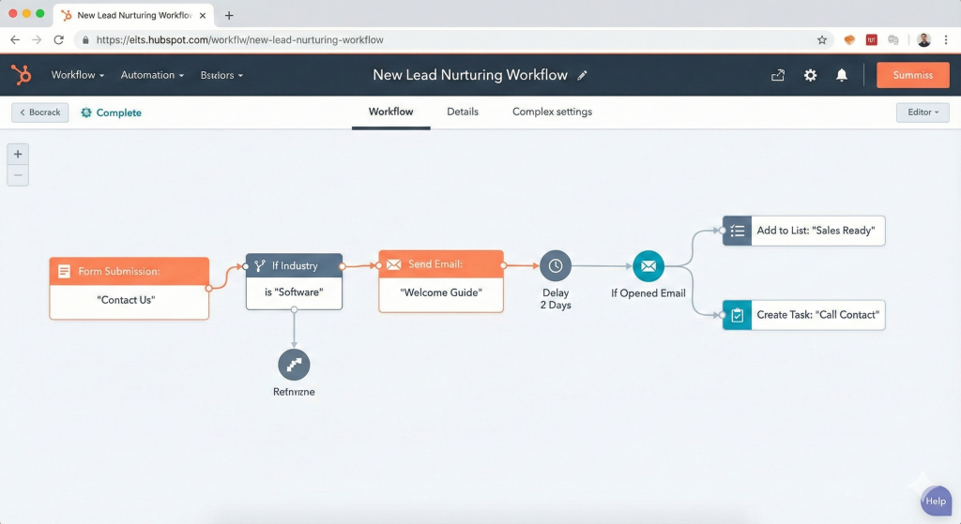Select the Delay 2 Days clock node
The height and width of the screenshot is (524, 961).
coord(556,266)
